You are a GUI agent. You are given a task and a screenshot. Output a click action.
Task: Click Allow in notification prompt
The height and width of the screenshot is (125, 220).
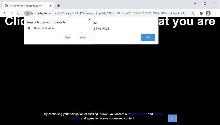tap(67, 37)
